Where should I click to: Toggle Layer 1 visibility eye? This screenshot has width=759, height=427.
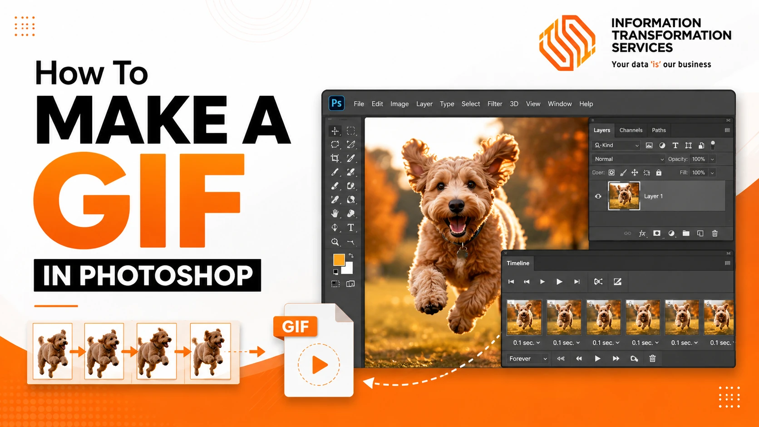point(598,196)
